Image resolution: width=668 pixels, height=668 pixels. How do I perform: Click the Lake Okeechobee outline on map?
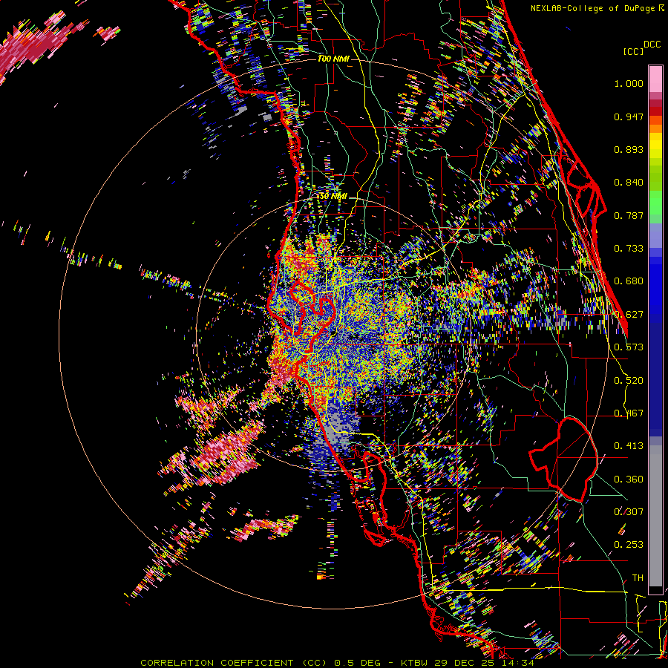tap(563, 459)
